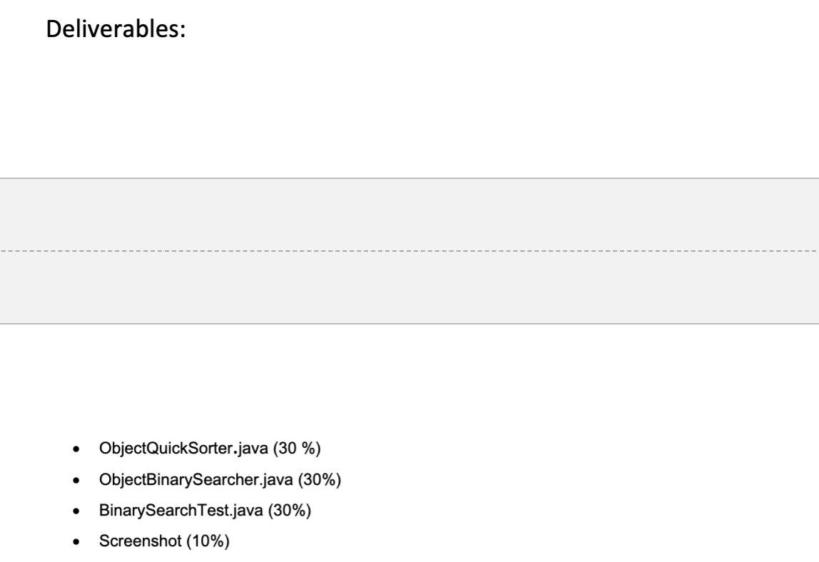Click ObjectQuickSorter.java list item text
The height and width of the screenshot is (562, 819).
[x=183, y=448]
